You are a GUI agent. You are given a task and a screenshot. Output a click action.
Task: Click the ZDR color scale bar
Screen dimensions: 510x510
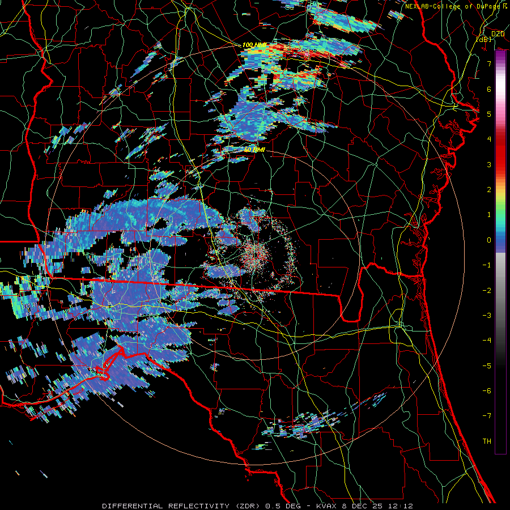[500, 252]
